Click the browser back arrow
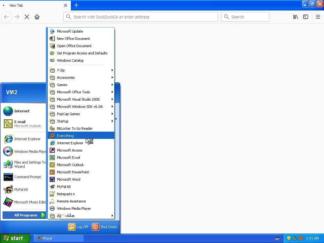 point(6,17)
